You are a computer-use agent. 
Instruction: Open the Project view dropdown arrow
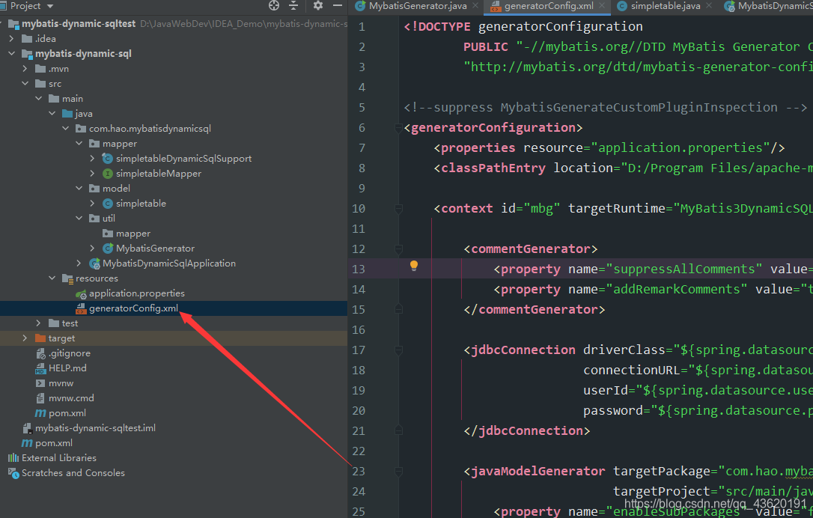click(50, 6)
